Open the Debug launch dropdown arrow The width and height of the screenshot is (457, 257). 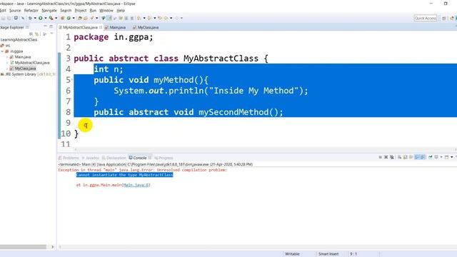(x=35, y=18)
